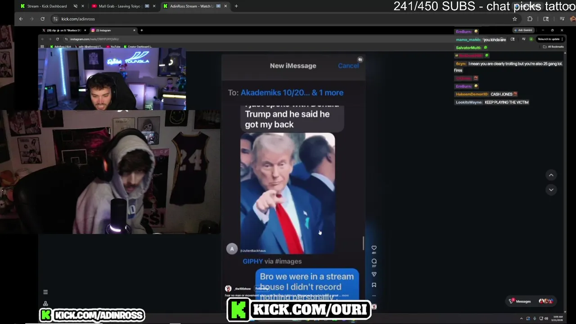The image size is (576, 324).
Task: Open All Bookmarks folder
Action: [553, 47]
